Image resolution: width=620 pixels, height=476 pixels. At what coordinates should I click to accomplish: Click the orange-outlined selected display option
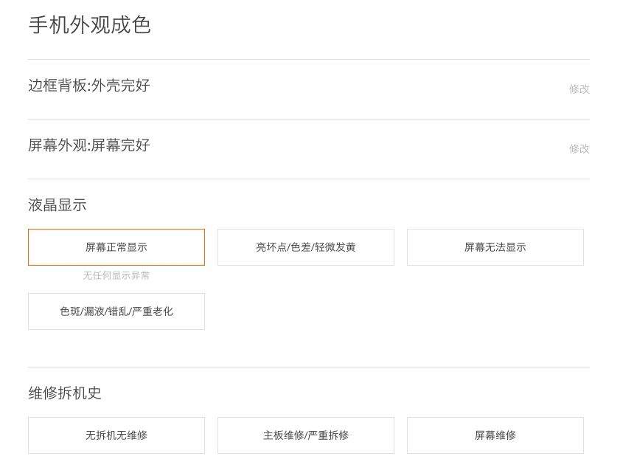click(x=116, y=247)
